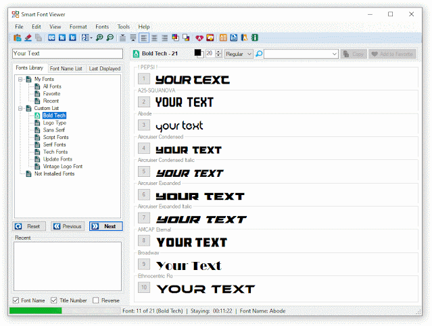Open the Edit menu
Screen dimensions: 432x326
[x=36, y=27]
